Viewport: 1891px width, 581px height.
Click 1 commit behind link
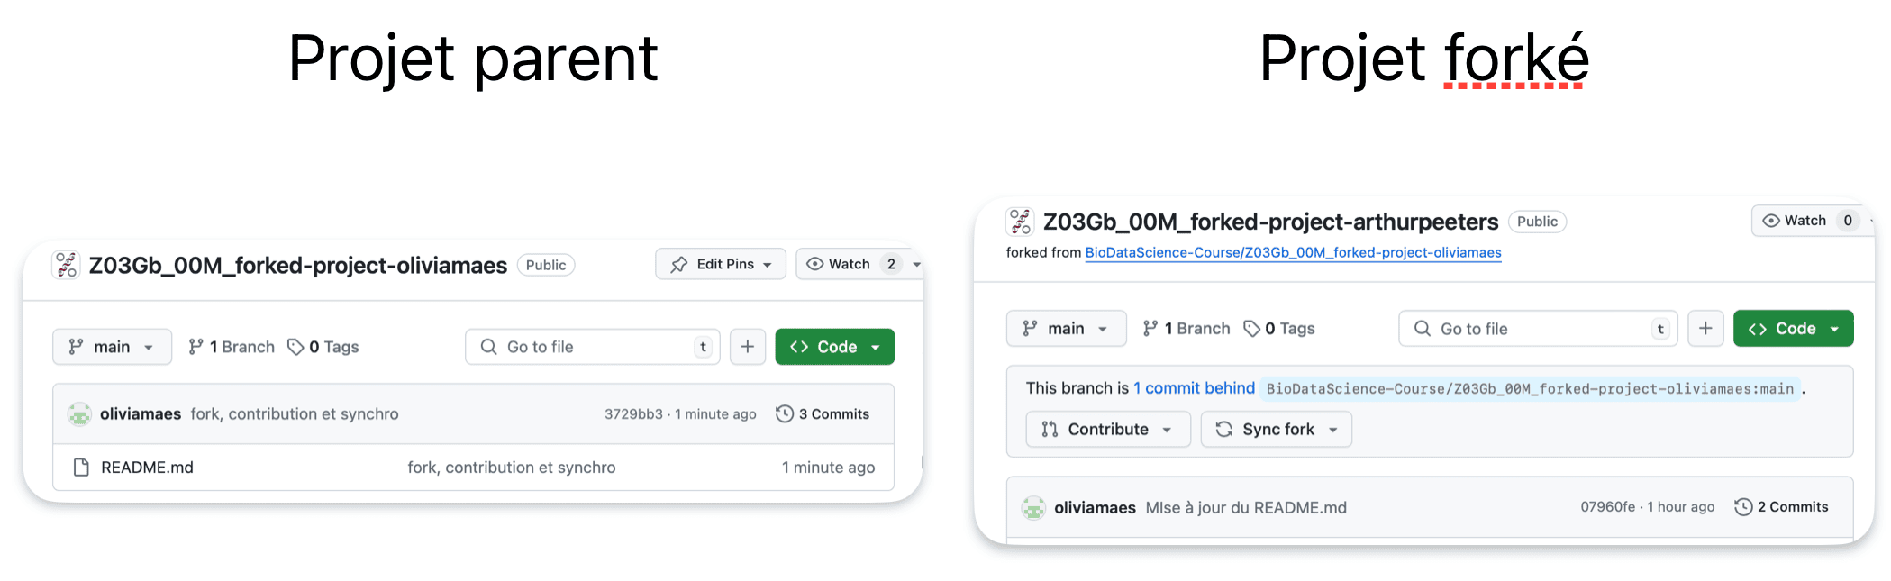coord(1194,388)
